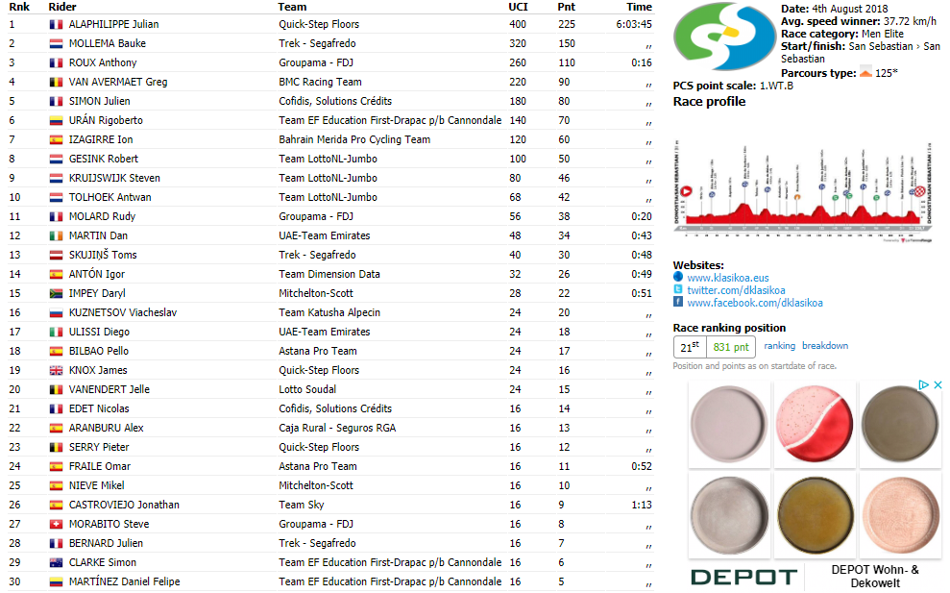This screenshot has height=593, width=950.
Task: Click the 'Team' column header
Action: click(292, 7)
